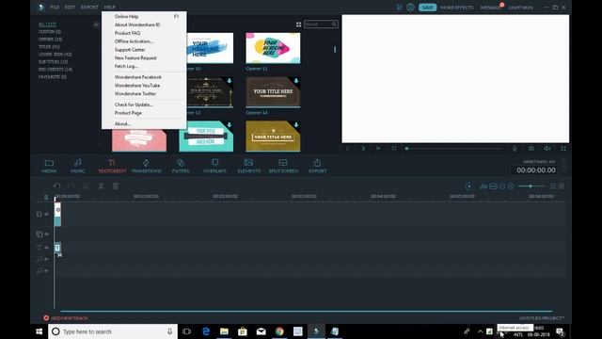
Task: Open the Filters tab
Action: click(181, 166)
